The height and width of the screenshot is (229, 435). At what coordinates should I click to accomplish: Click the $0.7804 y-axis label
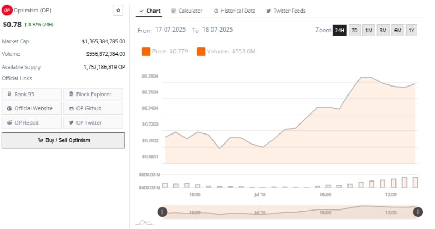150,76
